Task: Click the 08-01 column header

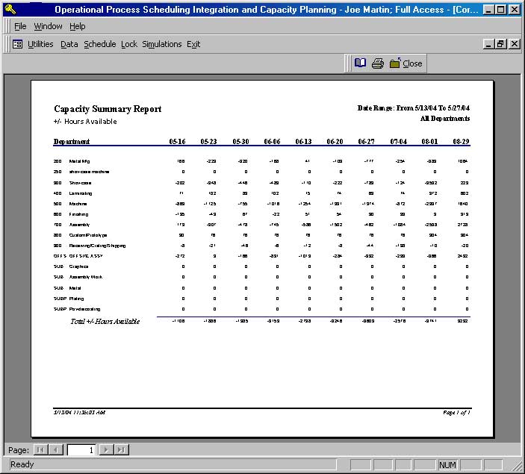Action: click(429, 141)
